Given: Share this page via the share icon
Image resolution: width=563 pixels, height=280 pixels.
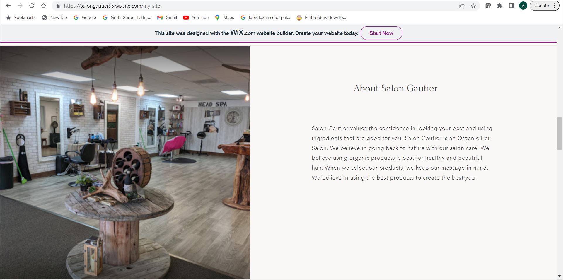Looking at the screenshot, I should [462, 6].
